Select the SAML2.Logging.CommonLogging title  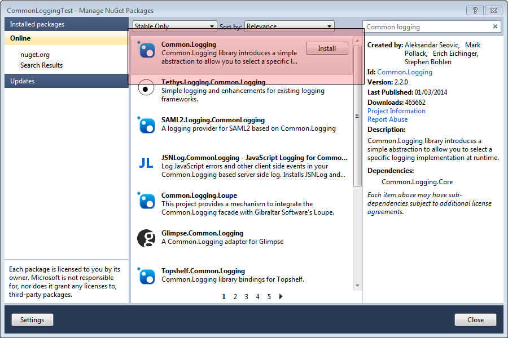(x=213, y=120)
